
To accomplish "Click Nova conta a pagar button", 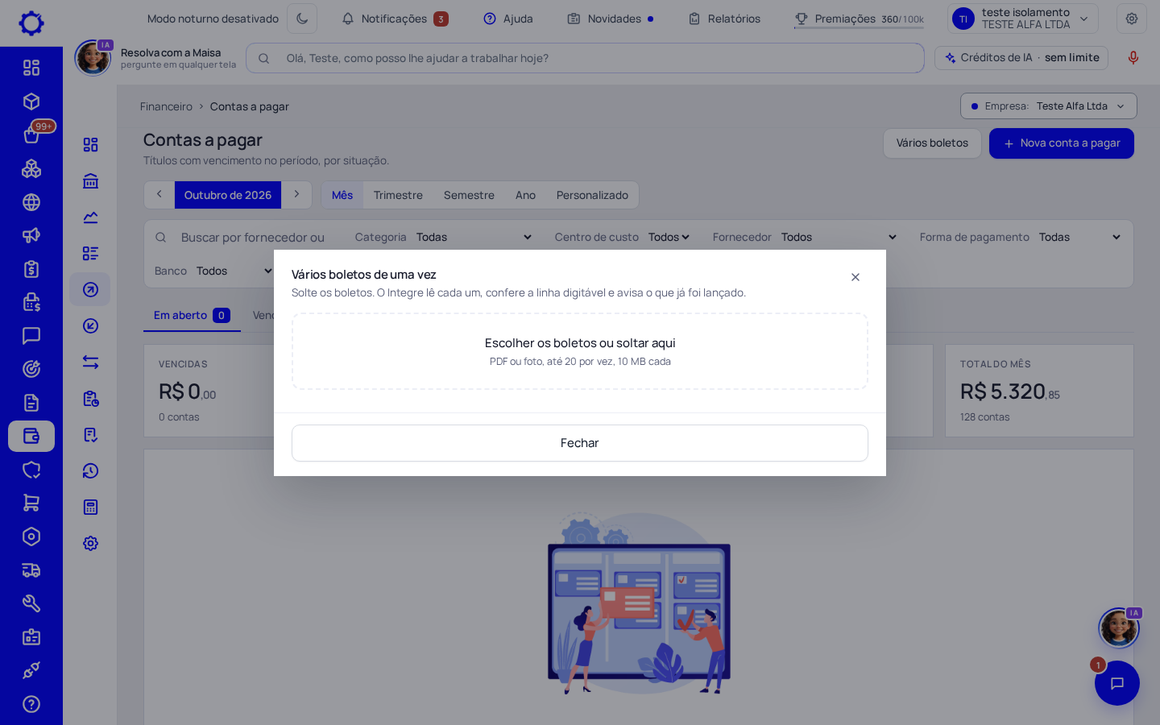I will 1061,143.
